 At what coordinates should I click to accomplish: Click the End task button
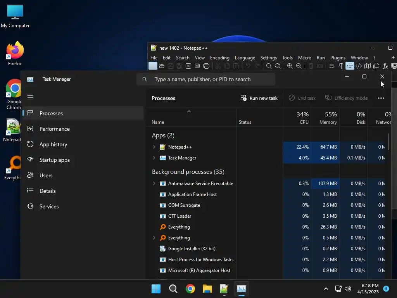302,98
